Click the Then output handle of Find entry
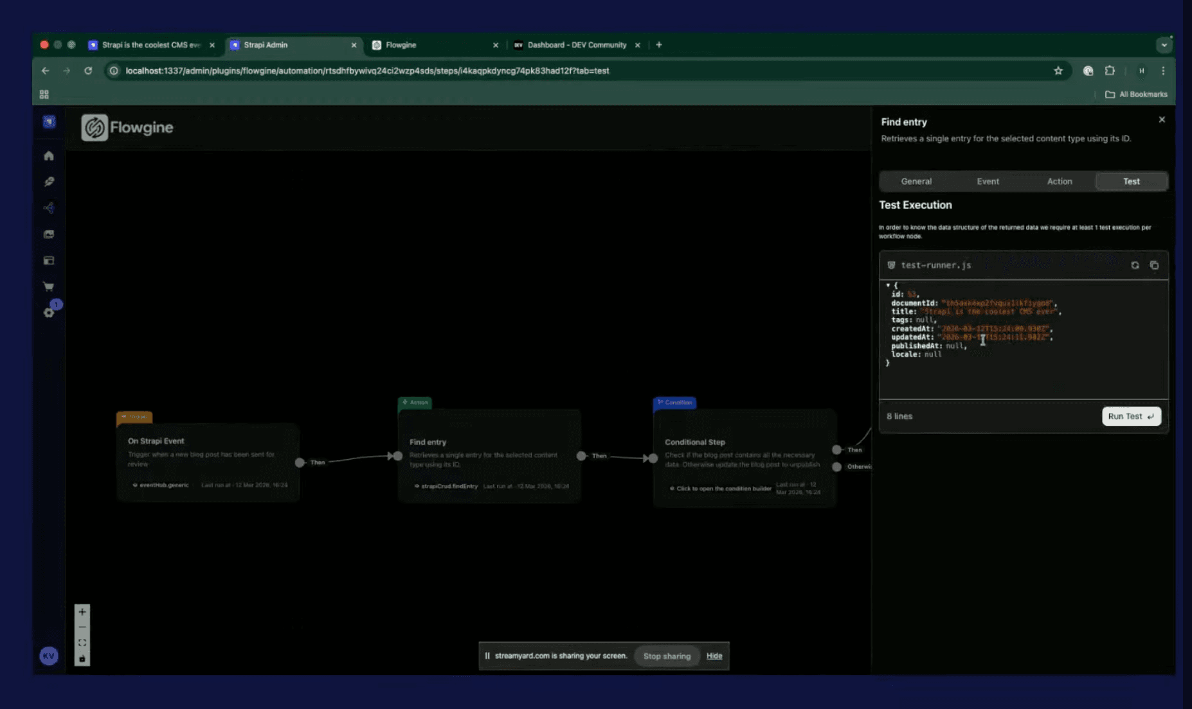 pos(581,456)
